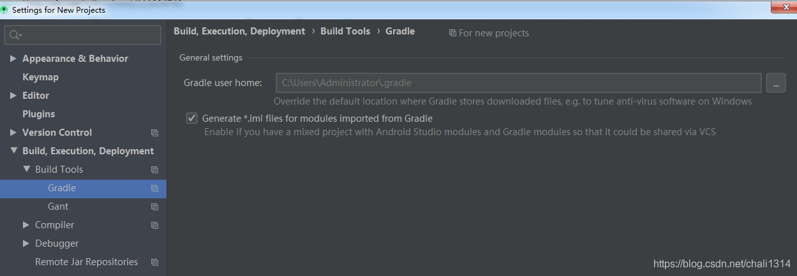Expand the Version Control section arrow
The width and height of the screenshot is (797, 276).
click(13, 133)
